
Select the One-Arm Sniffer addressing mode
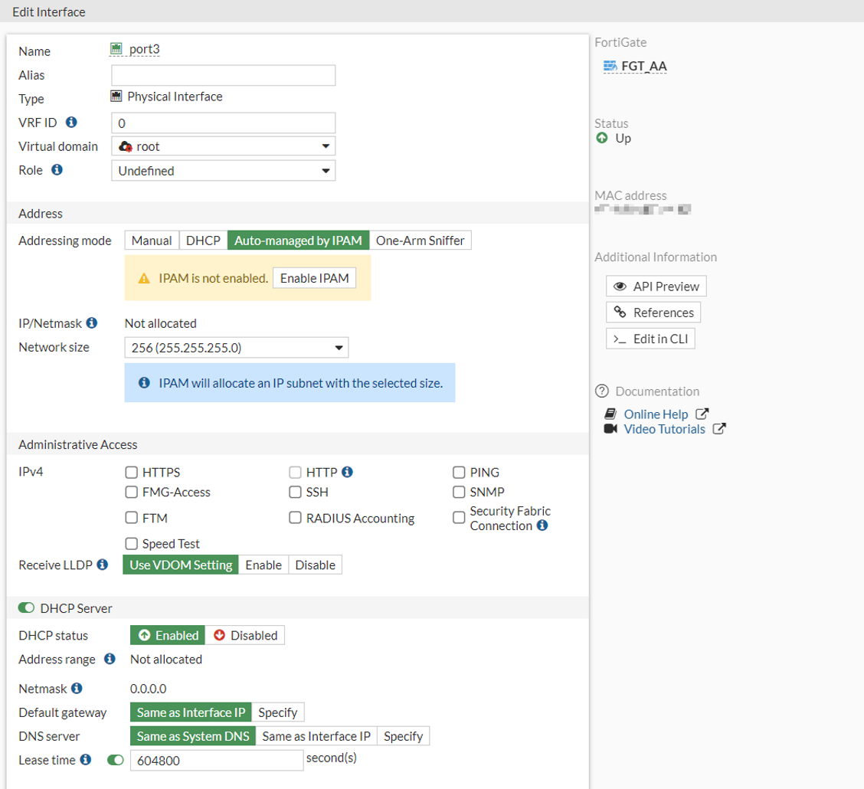pyautogui.click(x=420, y=241)
